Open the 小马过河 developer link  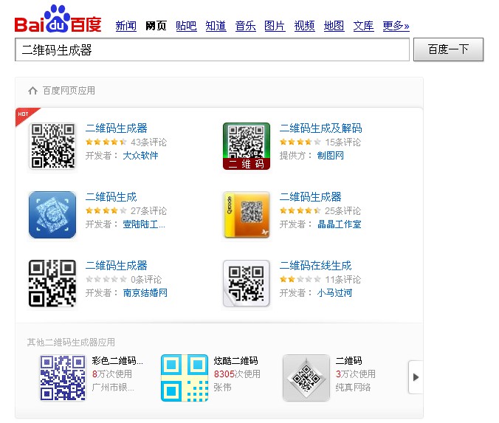(x=334, y=293)
